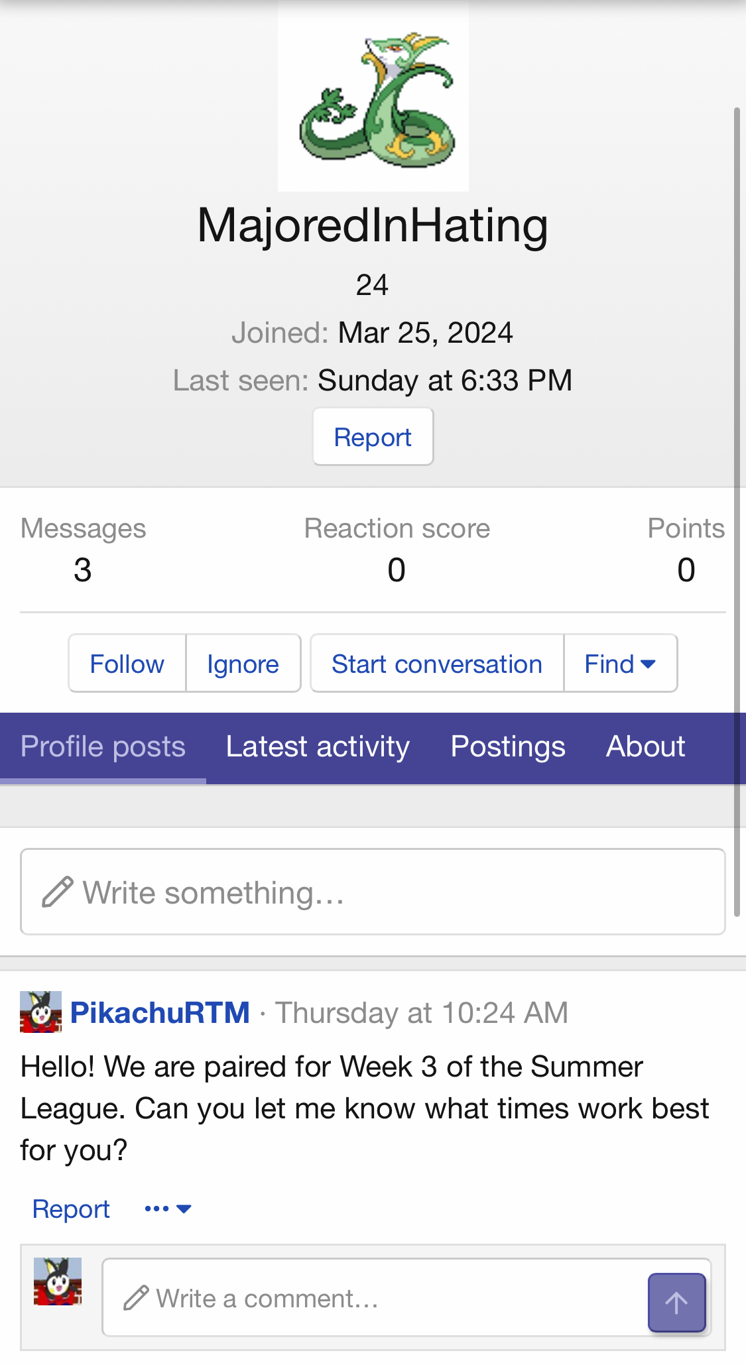Click the pencil icon in Write something

[x=57, y=892]
